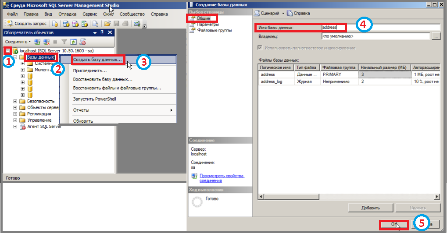Open the Activity Monitor toolbar icon
This screenshot has width=447, height=233.
pos(137,24)
